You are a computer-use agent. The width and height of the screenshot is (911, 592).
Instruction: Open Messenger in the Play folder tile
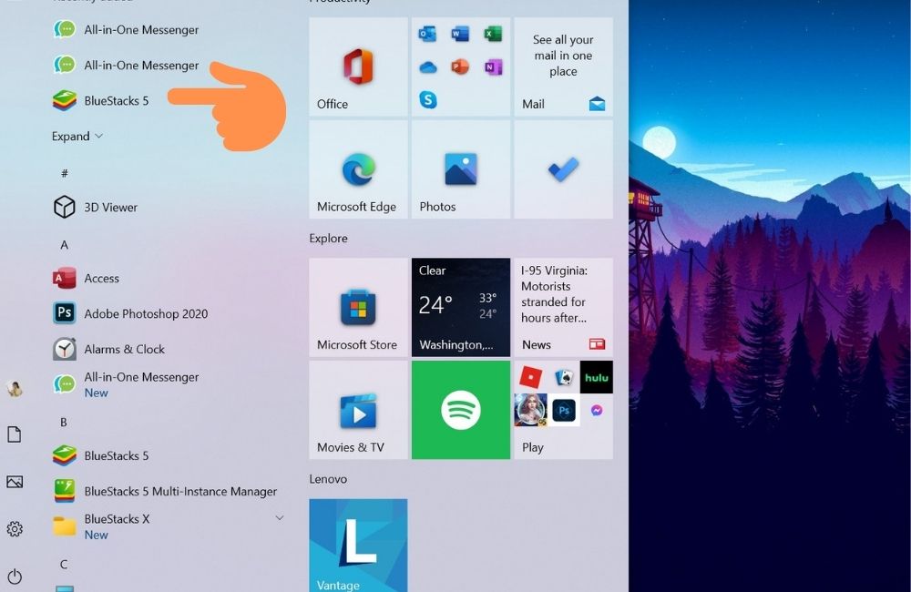click(596, 410)
